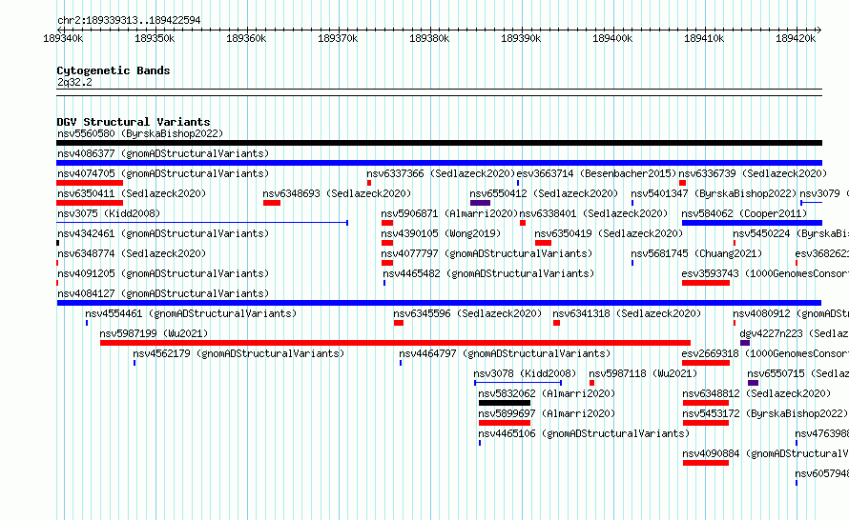Click the esv2669318 variant label

tap(765, 353)
